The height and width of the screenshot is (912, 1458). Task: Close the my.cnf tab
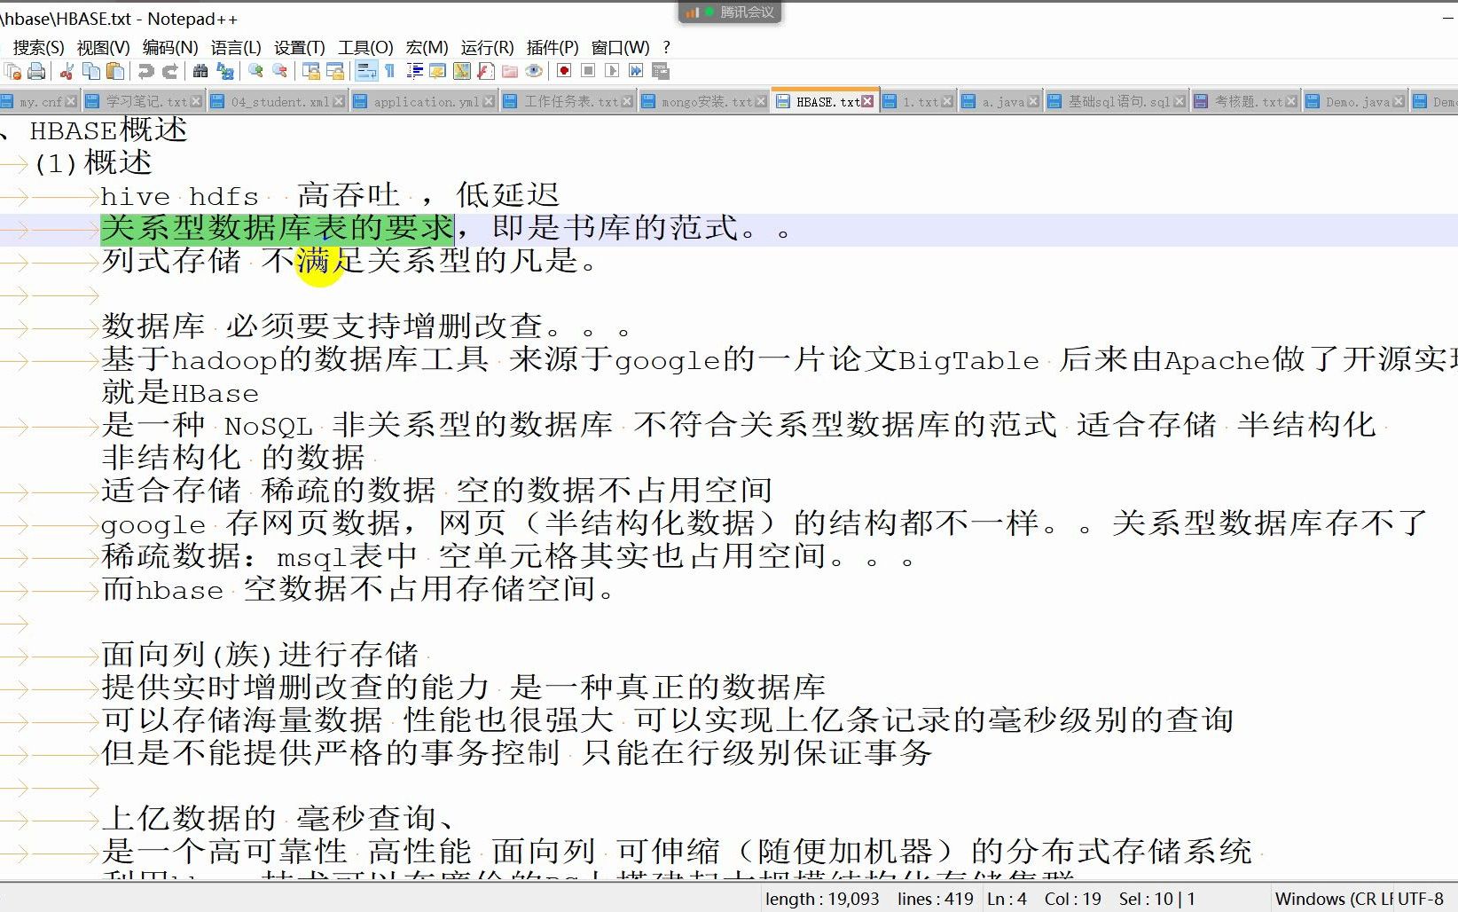(71, 102)
